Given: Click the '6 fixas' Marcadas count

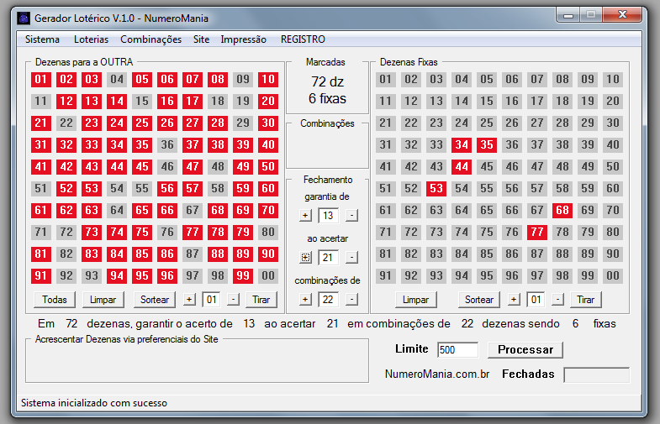Looking at the screenshot, I should 327,99.
